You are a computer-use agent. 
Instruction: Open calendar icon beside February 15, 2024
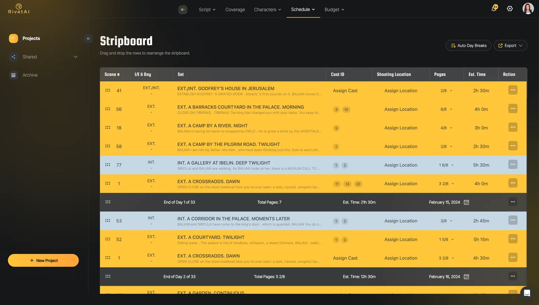[466, 202]
